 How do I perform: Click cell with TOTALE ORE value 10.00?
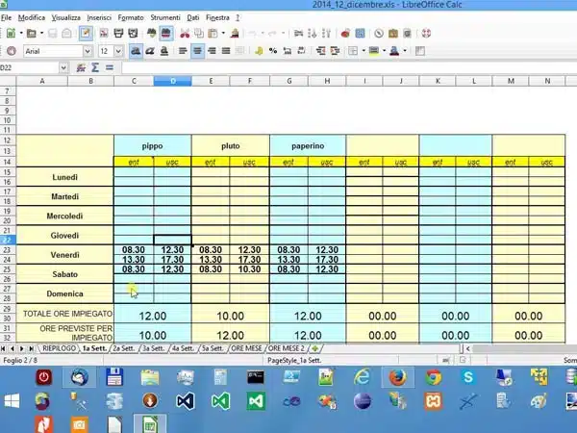(230, 315)
